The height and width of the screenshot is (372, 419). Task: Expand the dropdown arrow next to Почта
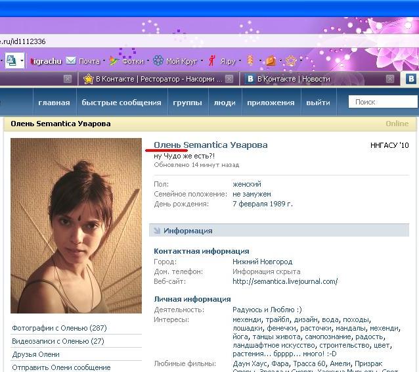[x=104, y=61]
